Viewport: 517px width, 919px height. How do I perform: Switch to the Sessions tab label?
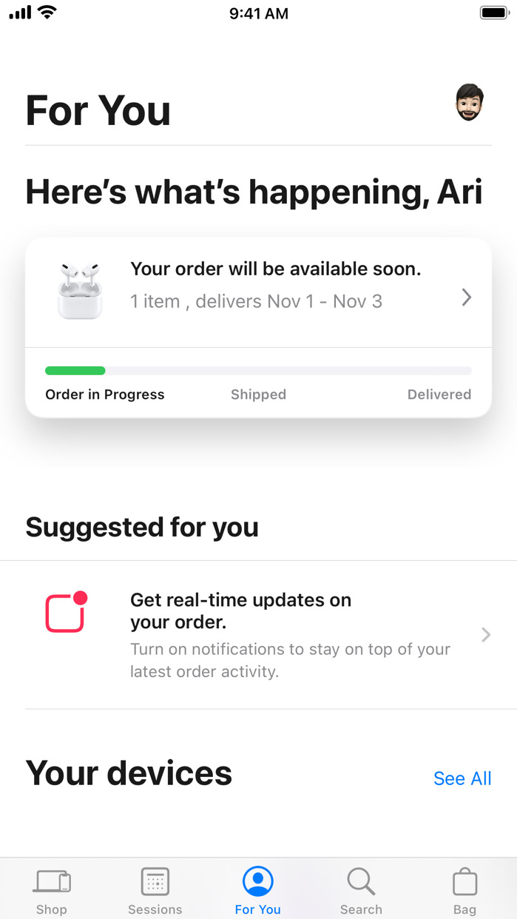(155, 909)
